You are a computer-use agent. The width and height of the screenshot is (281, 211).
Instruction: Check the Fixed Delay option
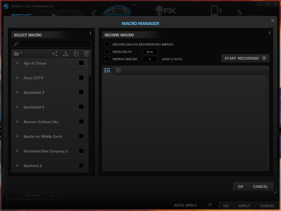click(x=107, y=52)
